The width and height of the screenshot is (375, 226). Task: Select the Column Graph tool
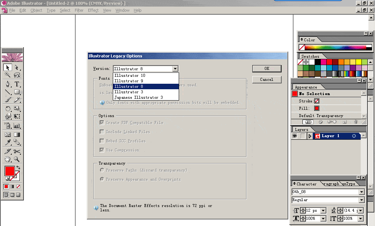pos(17,125)
